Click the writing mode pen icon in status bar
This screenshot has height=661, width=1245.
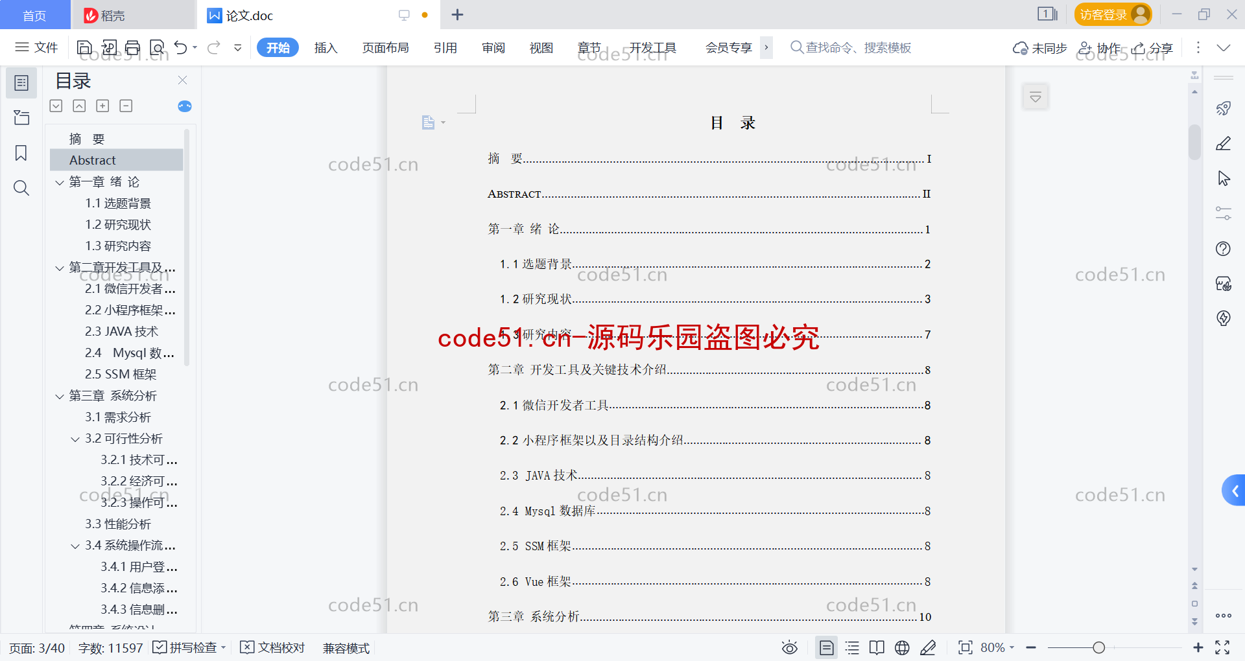pos(928,647)
